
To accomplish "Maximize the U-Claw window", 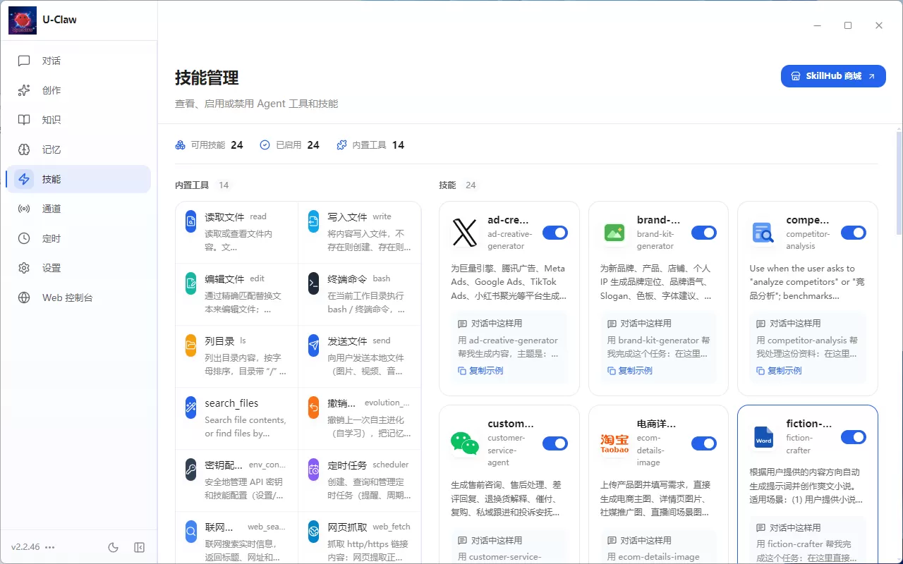I will click(x=848, y=25).
